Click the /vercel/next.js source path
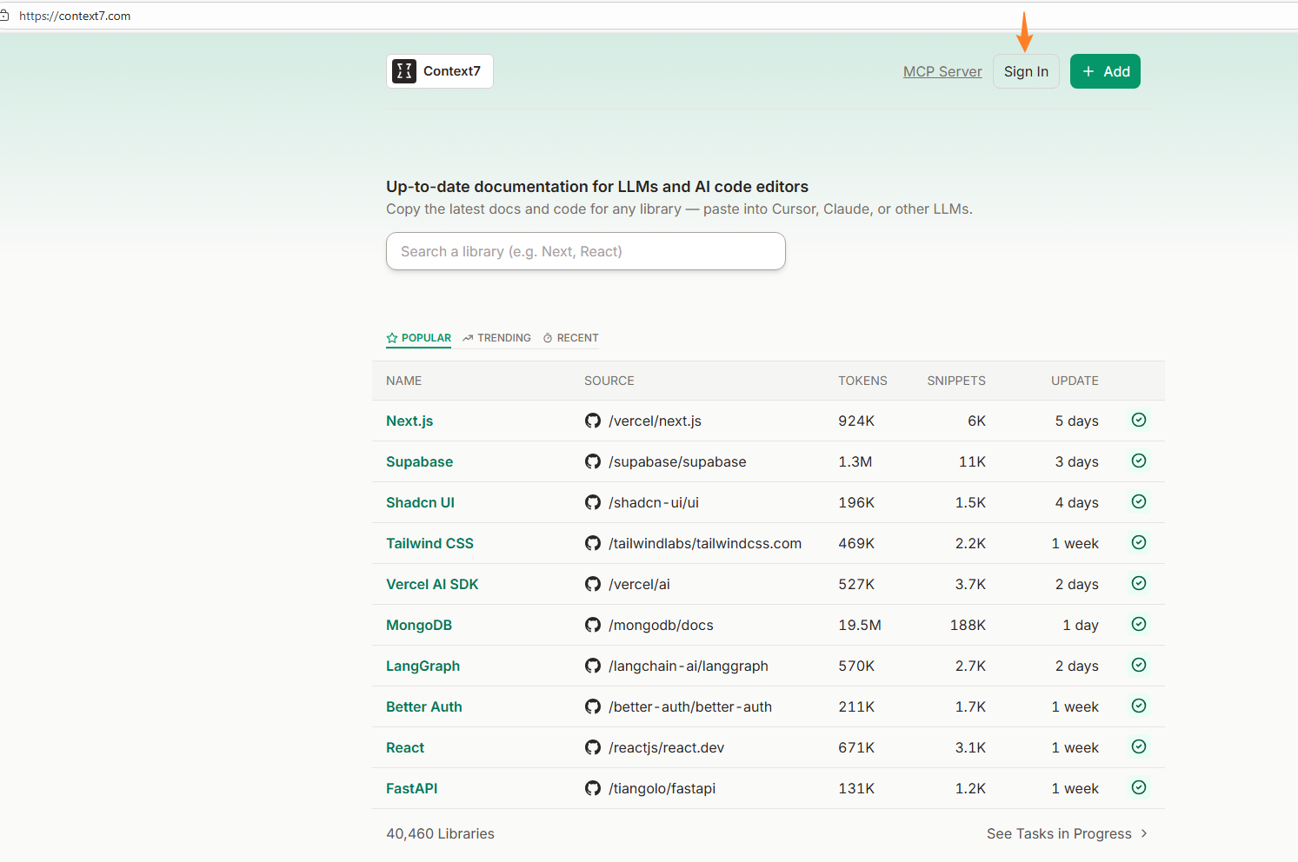The height and width of the screenshot is (862, 1298). 655,421
